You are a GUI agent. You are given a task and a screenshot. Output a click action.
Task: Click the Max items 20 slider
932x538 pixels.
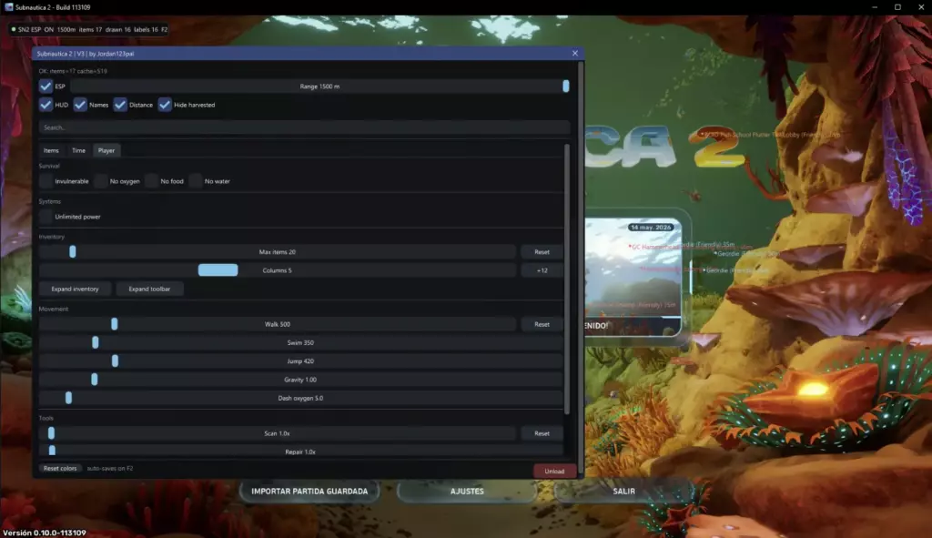277,252
